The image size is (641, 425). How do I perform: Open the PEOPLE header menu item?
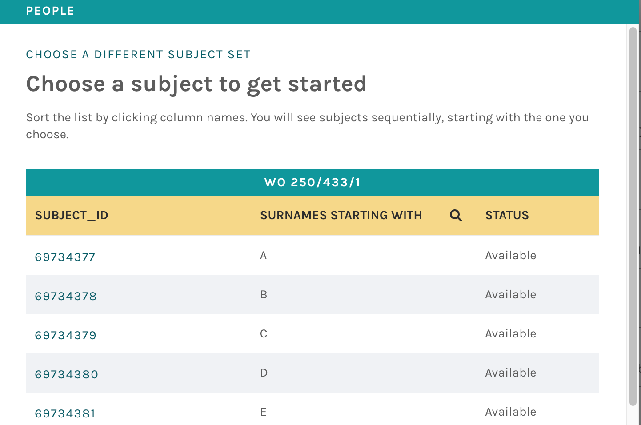pyautogui.click(x=50, y=11)
